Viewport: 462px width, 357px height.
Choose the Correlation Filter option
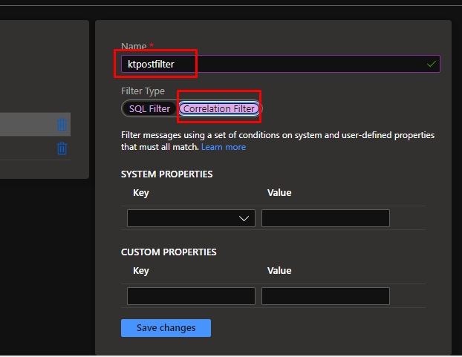click(x=220, y=109)
